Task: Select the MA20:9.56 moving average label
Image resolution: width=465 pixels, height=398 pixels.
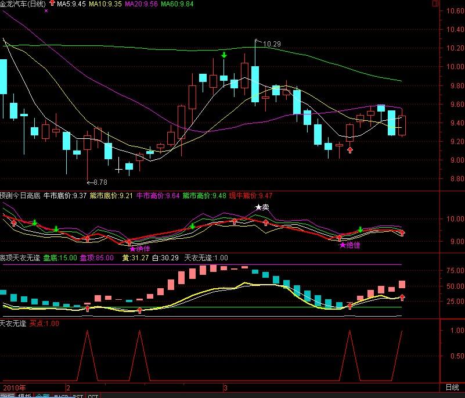Action: click(141, 4)
